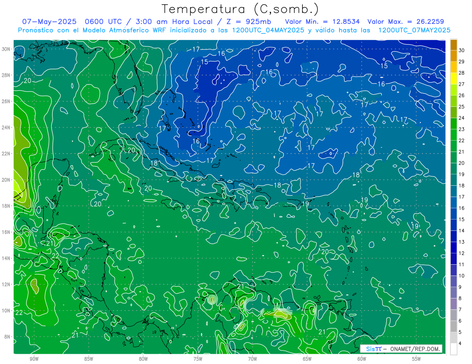The width and height of the screenshot is (472, 364).
Task: Click longitude axis label "60W"
Action: click(x=362, y=359)
